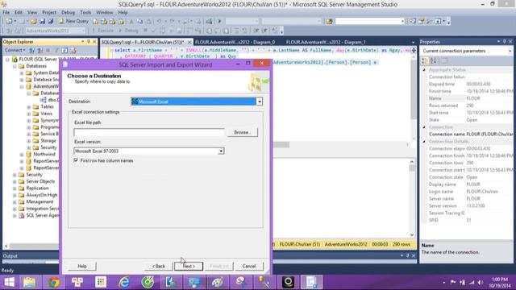The height and width of the screenshot is (290, 516).
Task: Expand the Tables folder node
Action: (29, 107)
